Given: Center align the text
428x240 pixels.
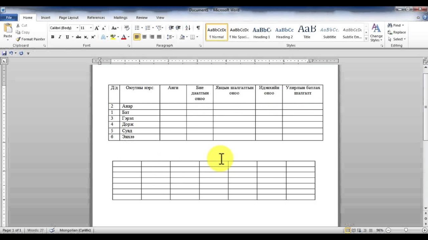Looking at the screenshot, I should (x=144, y=37).
